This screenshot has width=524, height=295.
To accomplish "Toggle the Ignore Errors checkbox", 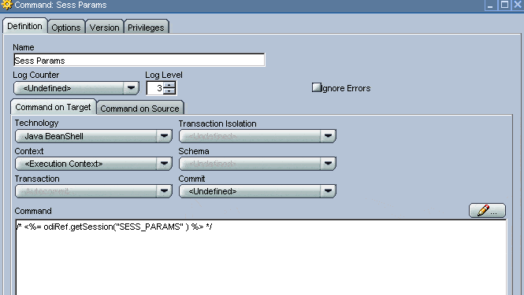I will tap(316, 88).
